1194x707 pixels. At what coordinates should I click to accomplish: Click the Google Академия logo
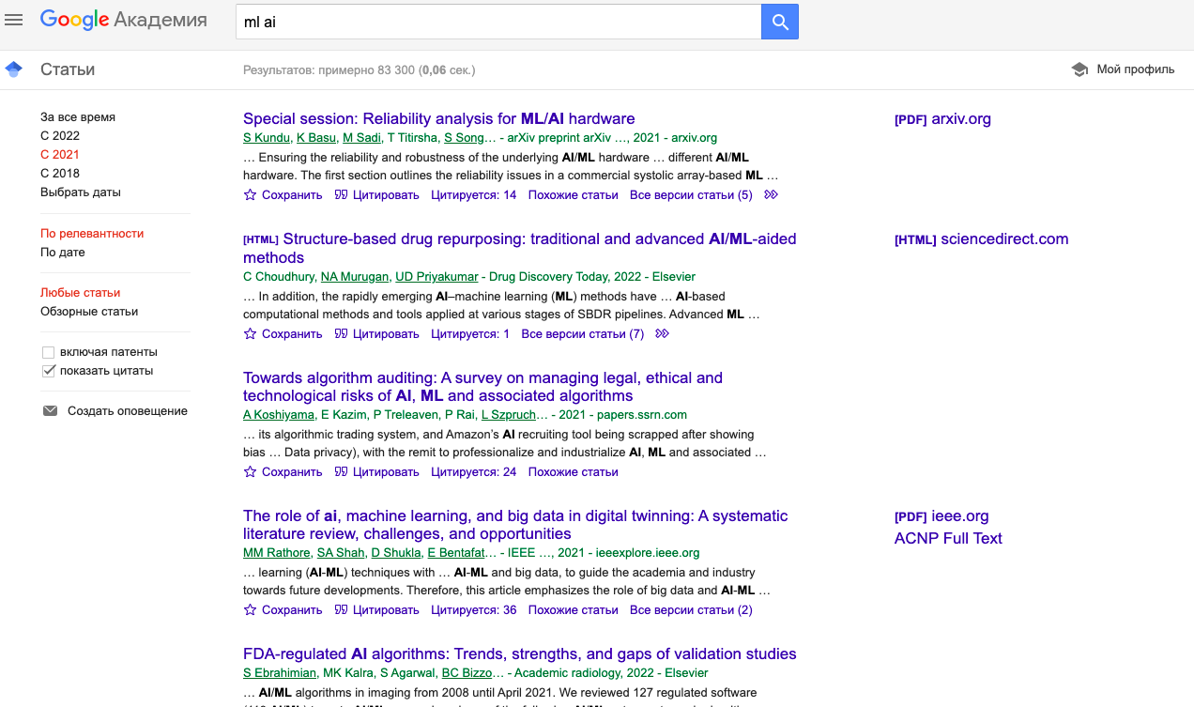point(124,20)
